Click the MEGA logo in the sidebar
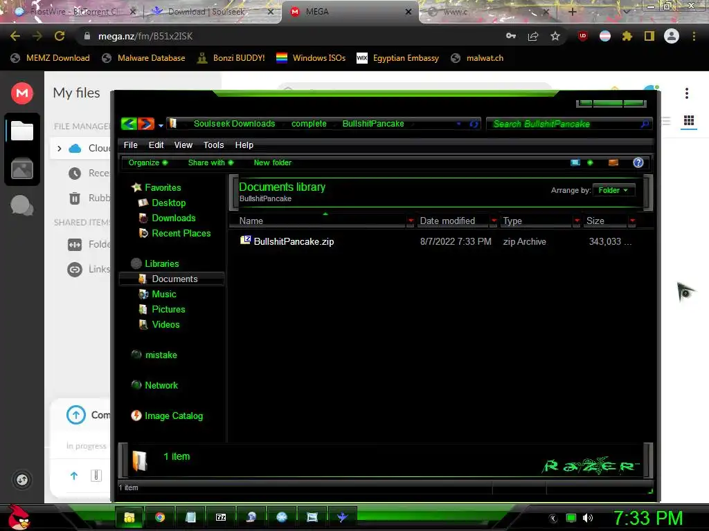 coord(22,93)
